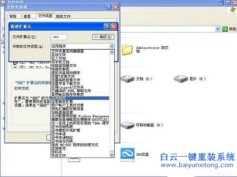Screen dimensions: 237x177
Task: Choose 迅雷专有下载文件 in the list
Action: [x=80, y=83]
